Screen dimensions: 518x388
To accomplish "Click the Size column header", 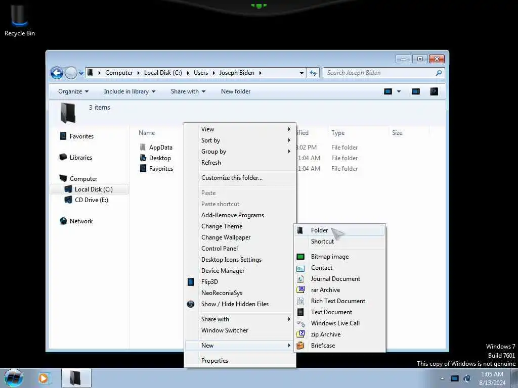I will coord(397,133).
